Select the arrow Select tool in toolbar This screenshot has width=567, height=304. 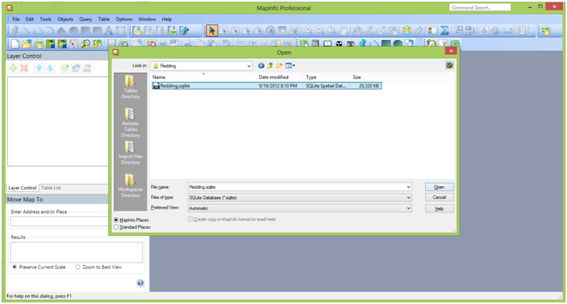[212, 31]
